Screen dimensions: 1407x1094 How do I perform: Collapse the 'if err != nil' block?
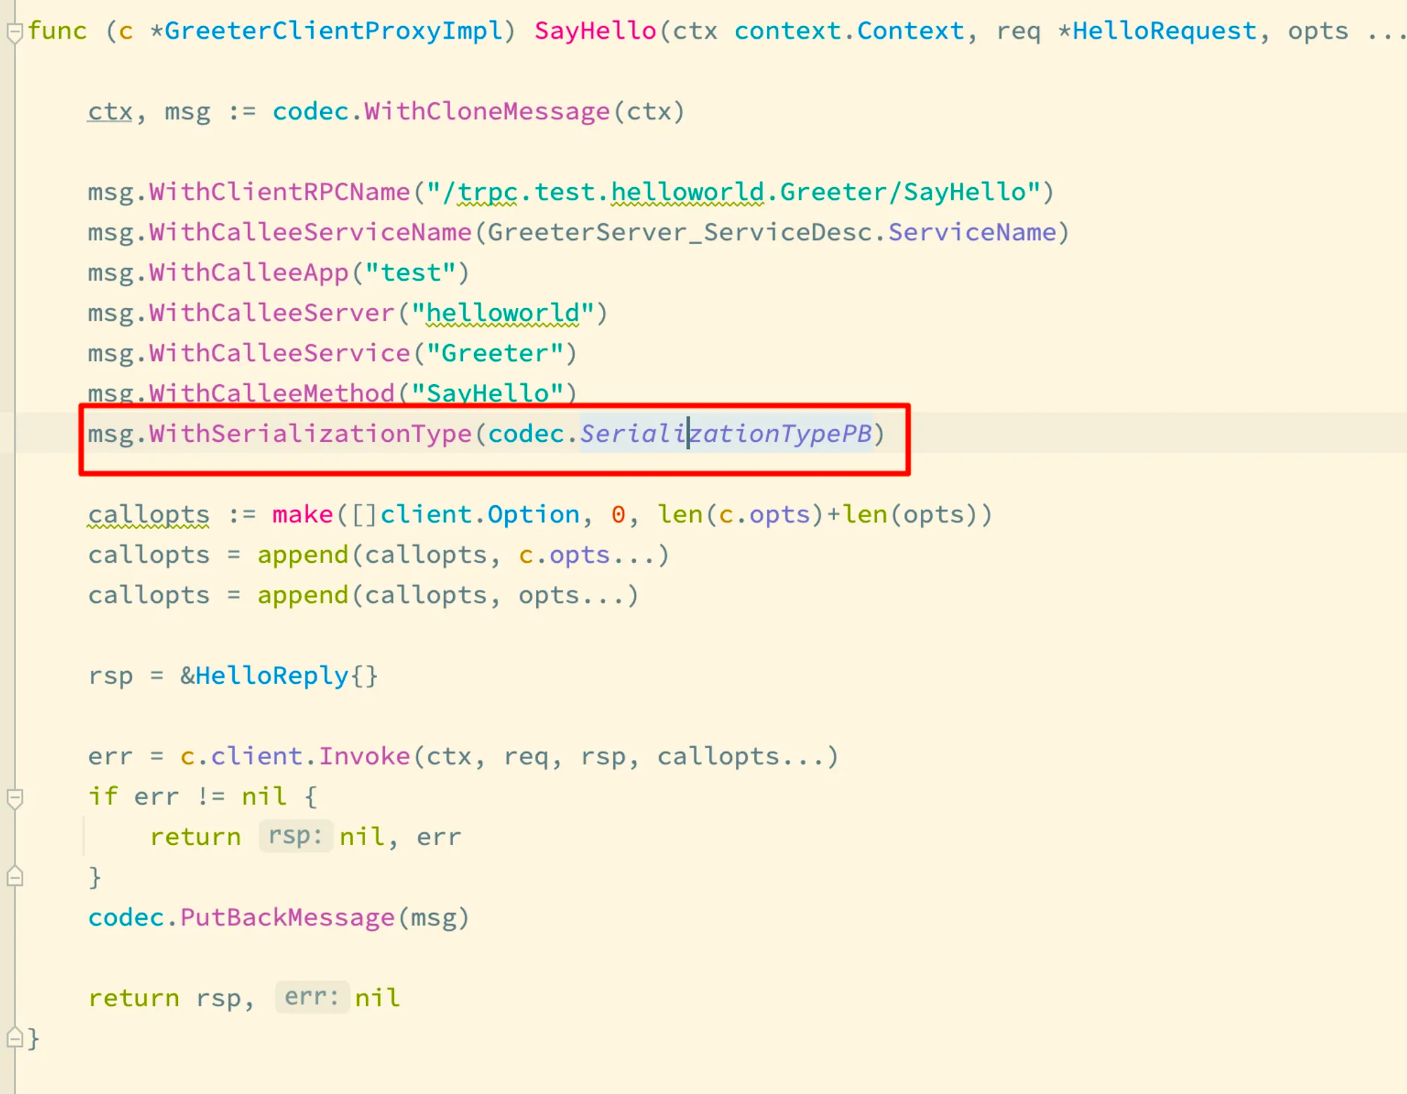[14, 798]
